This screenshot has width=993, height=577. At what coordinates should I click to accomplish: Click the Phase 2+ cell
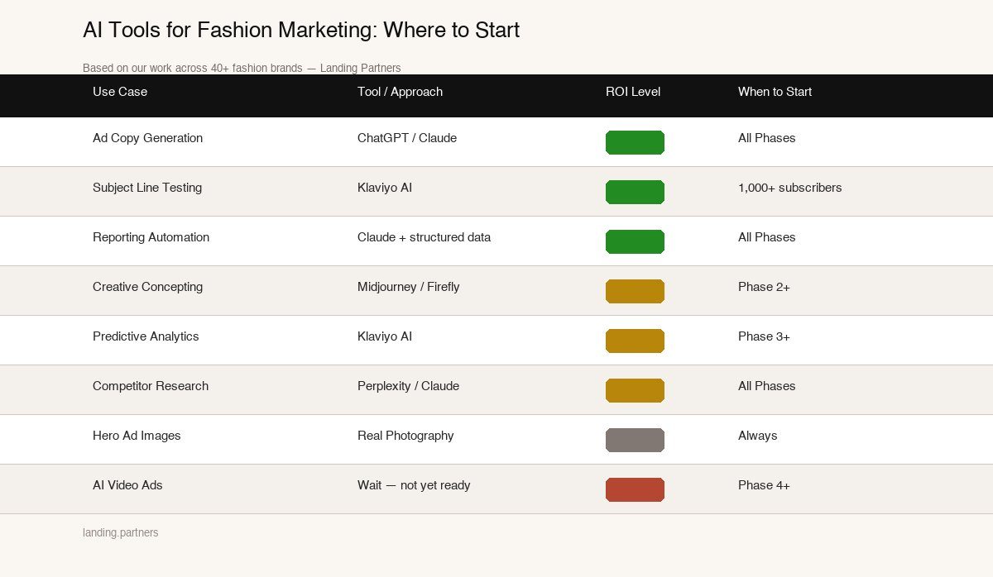coord(764,287)
